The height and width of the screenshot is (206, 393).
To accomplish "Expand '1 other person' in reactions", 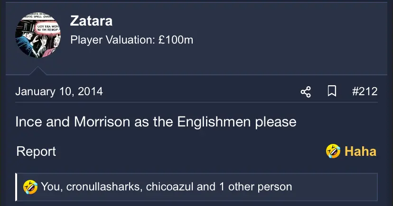I will click(x=255, y=187).
